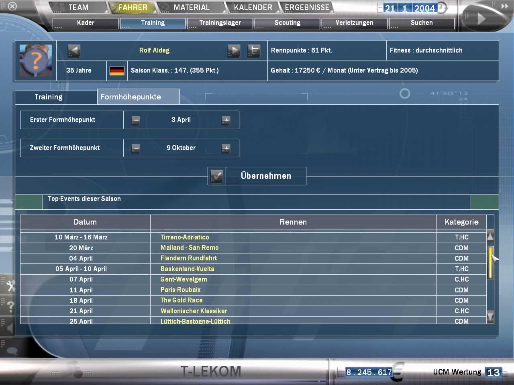
Task: Increase Erster Formhöhepunkt date with plus
Action: pos(226,120)
